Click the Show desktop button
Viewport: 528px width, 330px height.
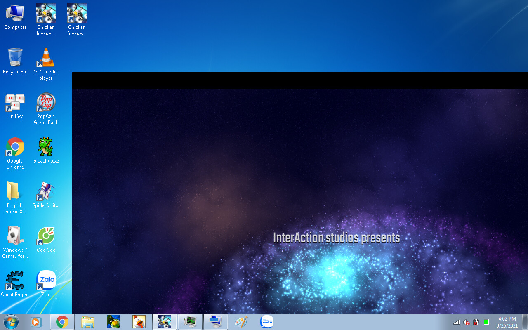click(x=525, y=322)
